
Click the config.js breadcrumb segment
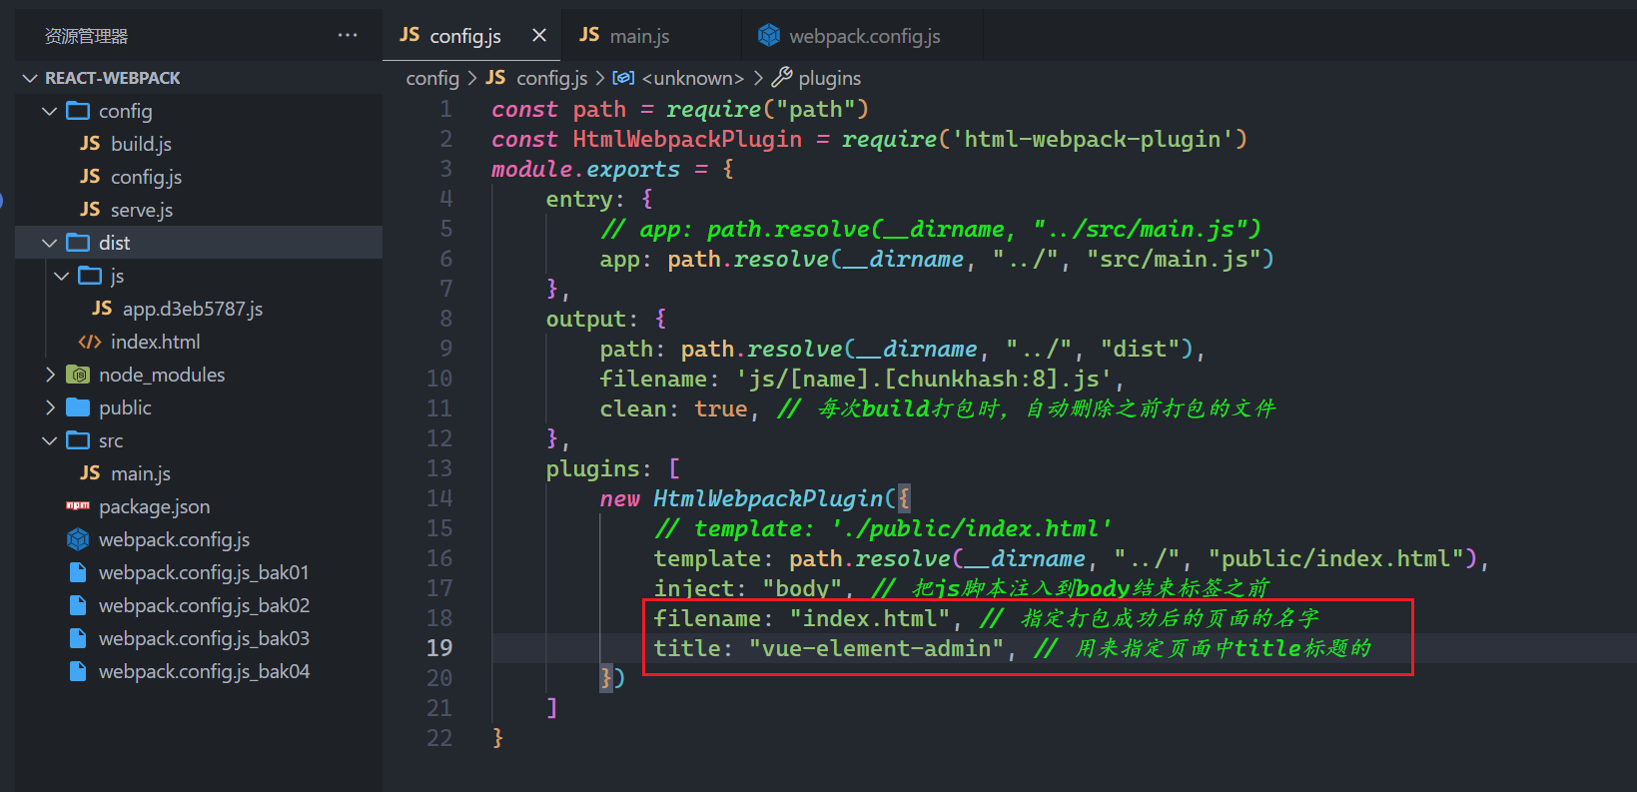(x=551, y=78)
